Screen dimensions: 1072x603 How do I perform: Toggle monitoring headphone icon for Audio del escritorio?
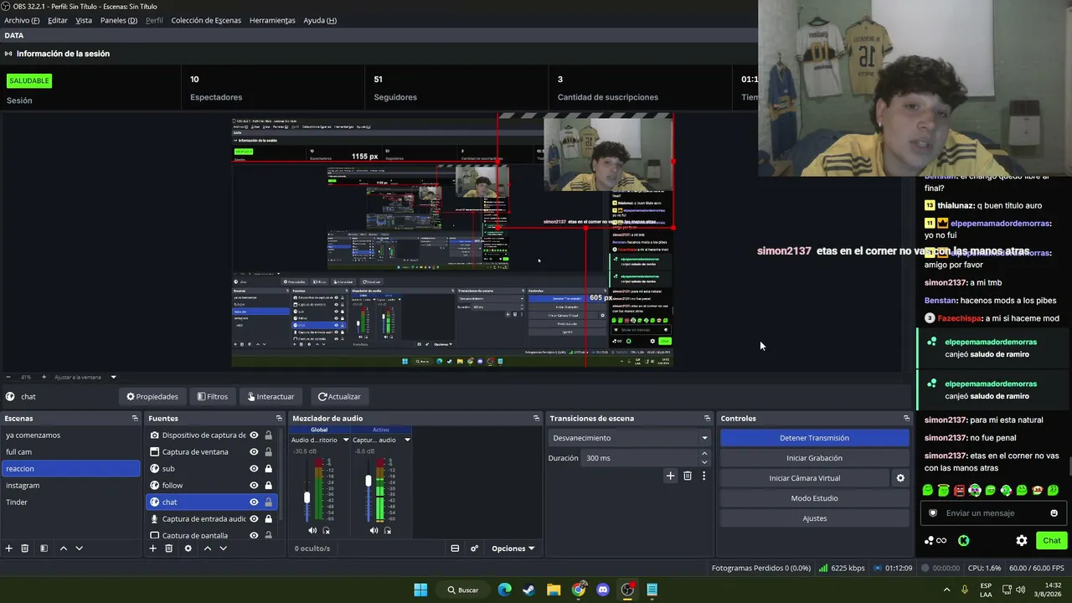click(327, 530)
